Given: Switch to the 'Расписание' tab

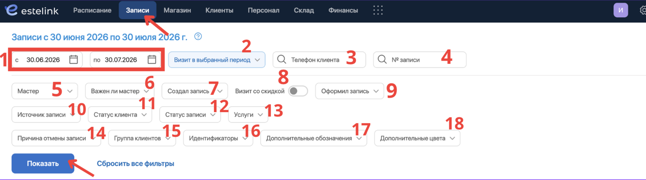Looking at the screenshot, I should pyautogui.click(x=92, y=10).
